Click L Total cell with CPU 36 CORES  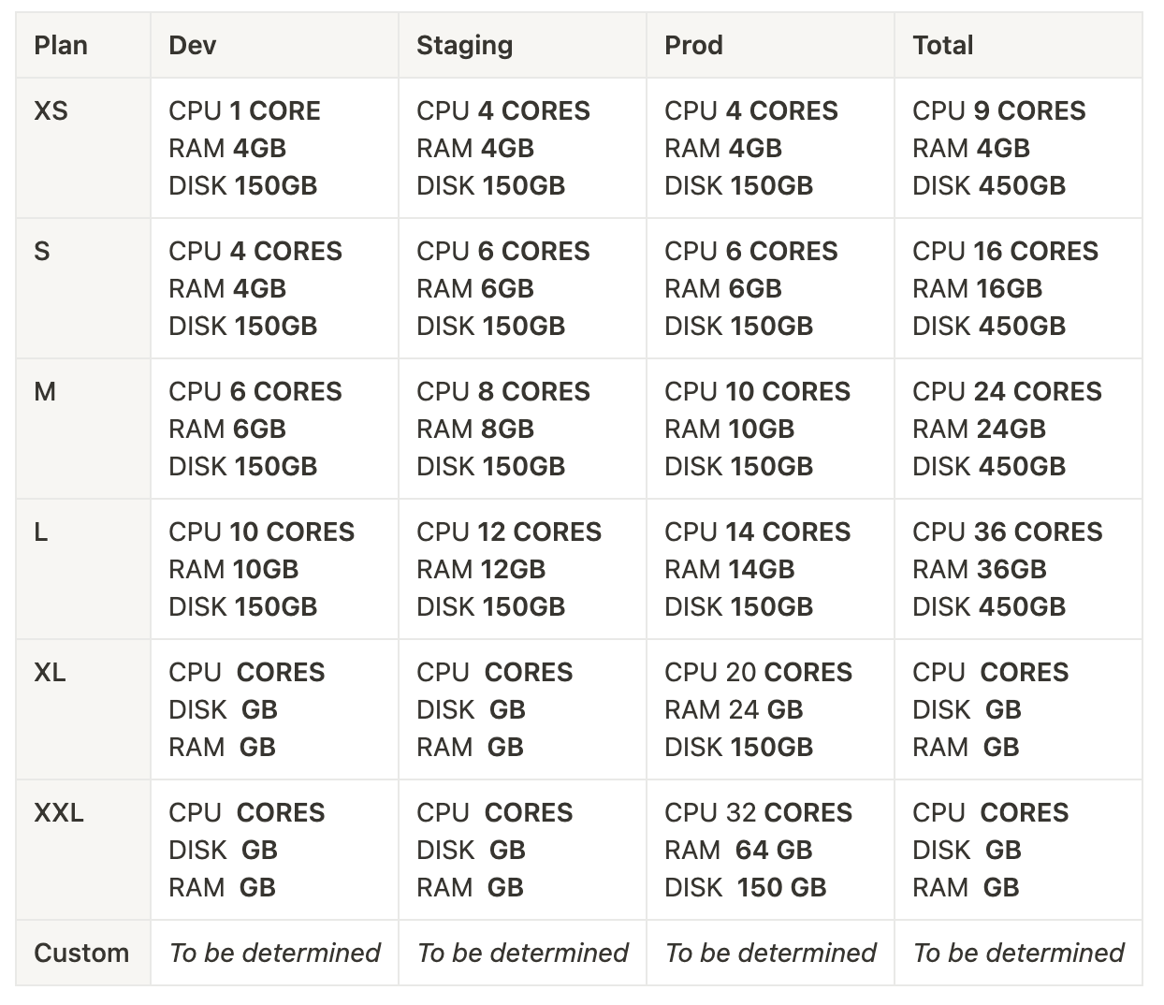(x=1019, y=569)
